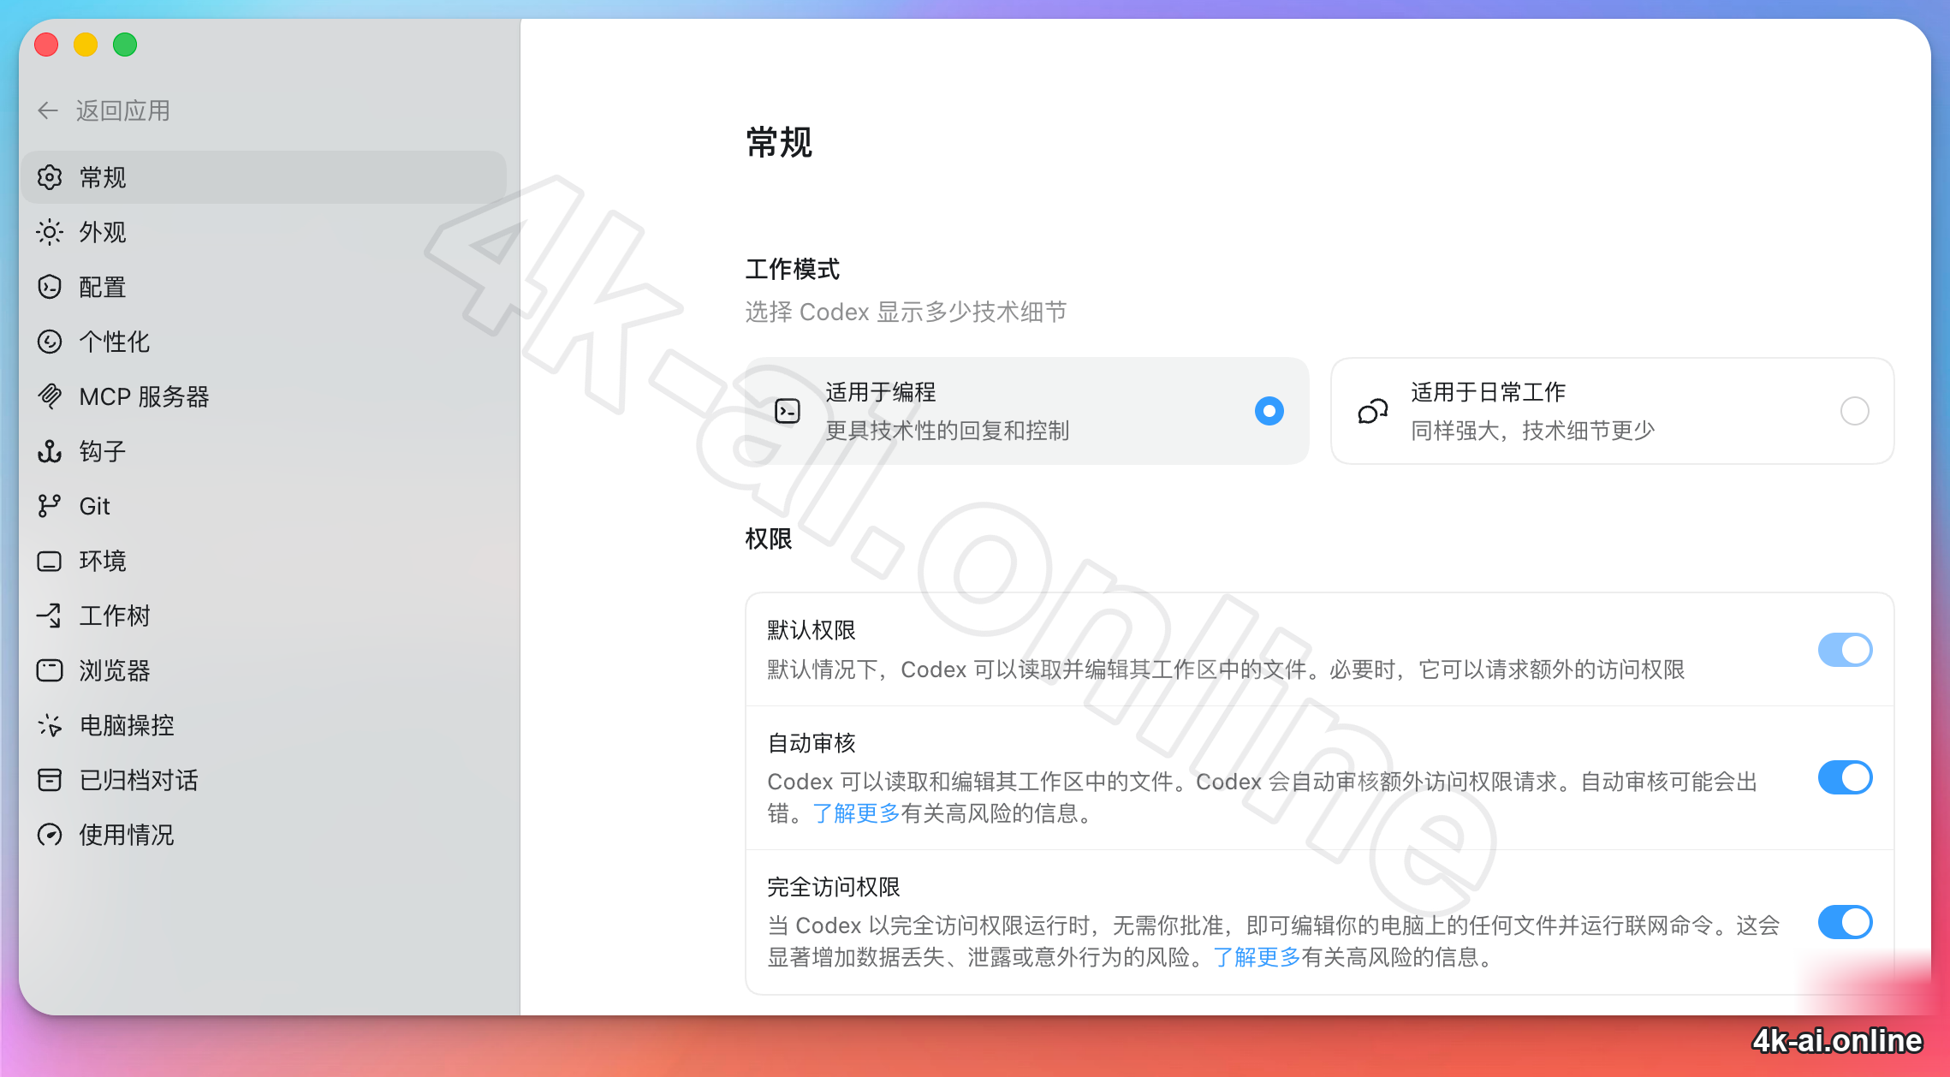This screenshot has width=1950, height=1077.
Task: Click the Git branch icon
Action: click(x=50, y=506)
